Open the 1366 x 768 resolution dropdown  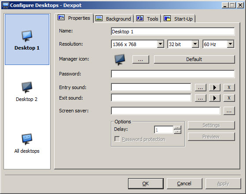point(161,44)
